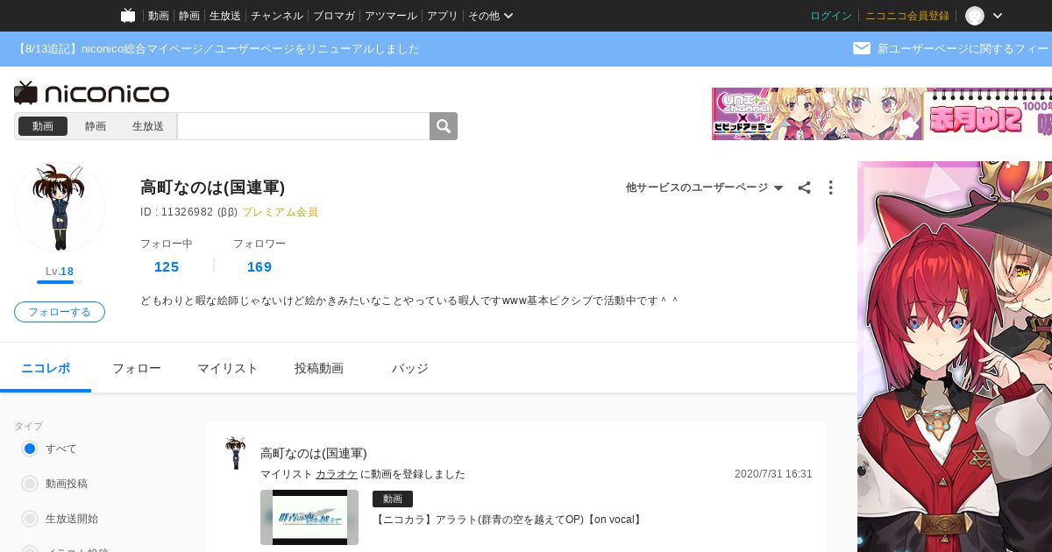Open the three-dot more options menu
The width and height of the screenshot is (1052, 552).
point(830,188)
